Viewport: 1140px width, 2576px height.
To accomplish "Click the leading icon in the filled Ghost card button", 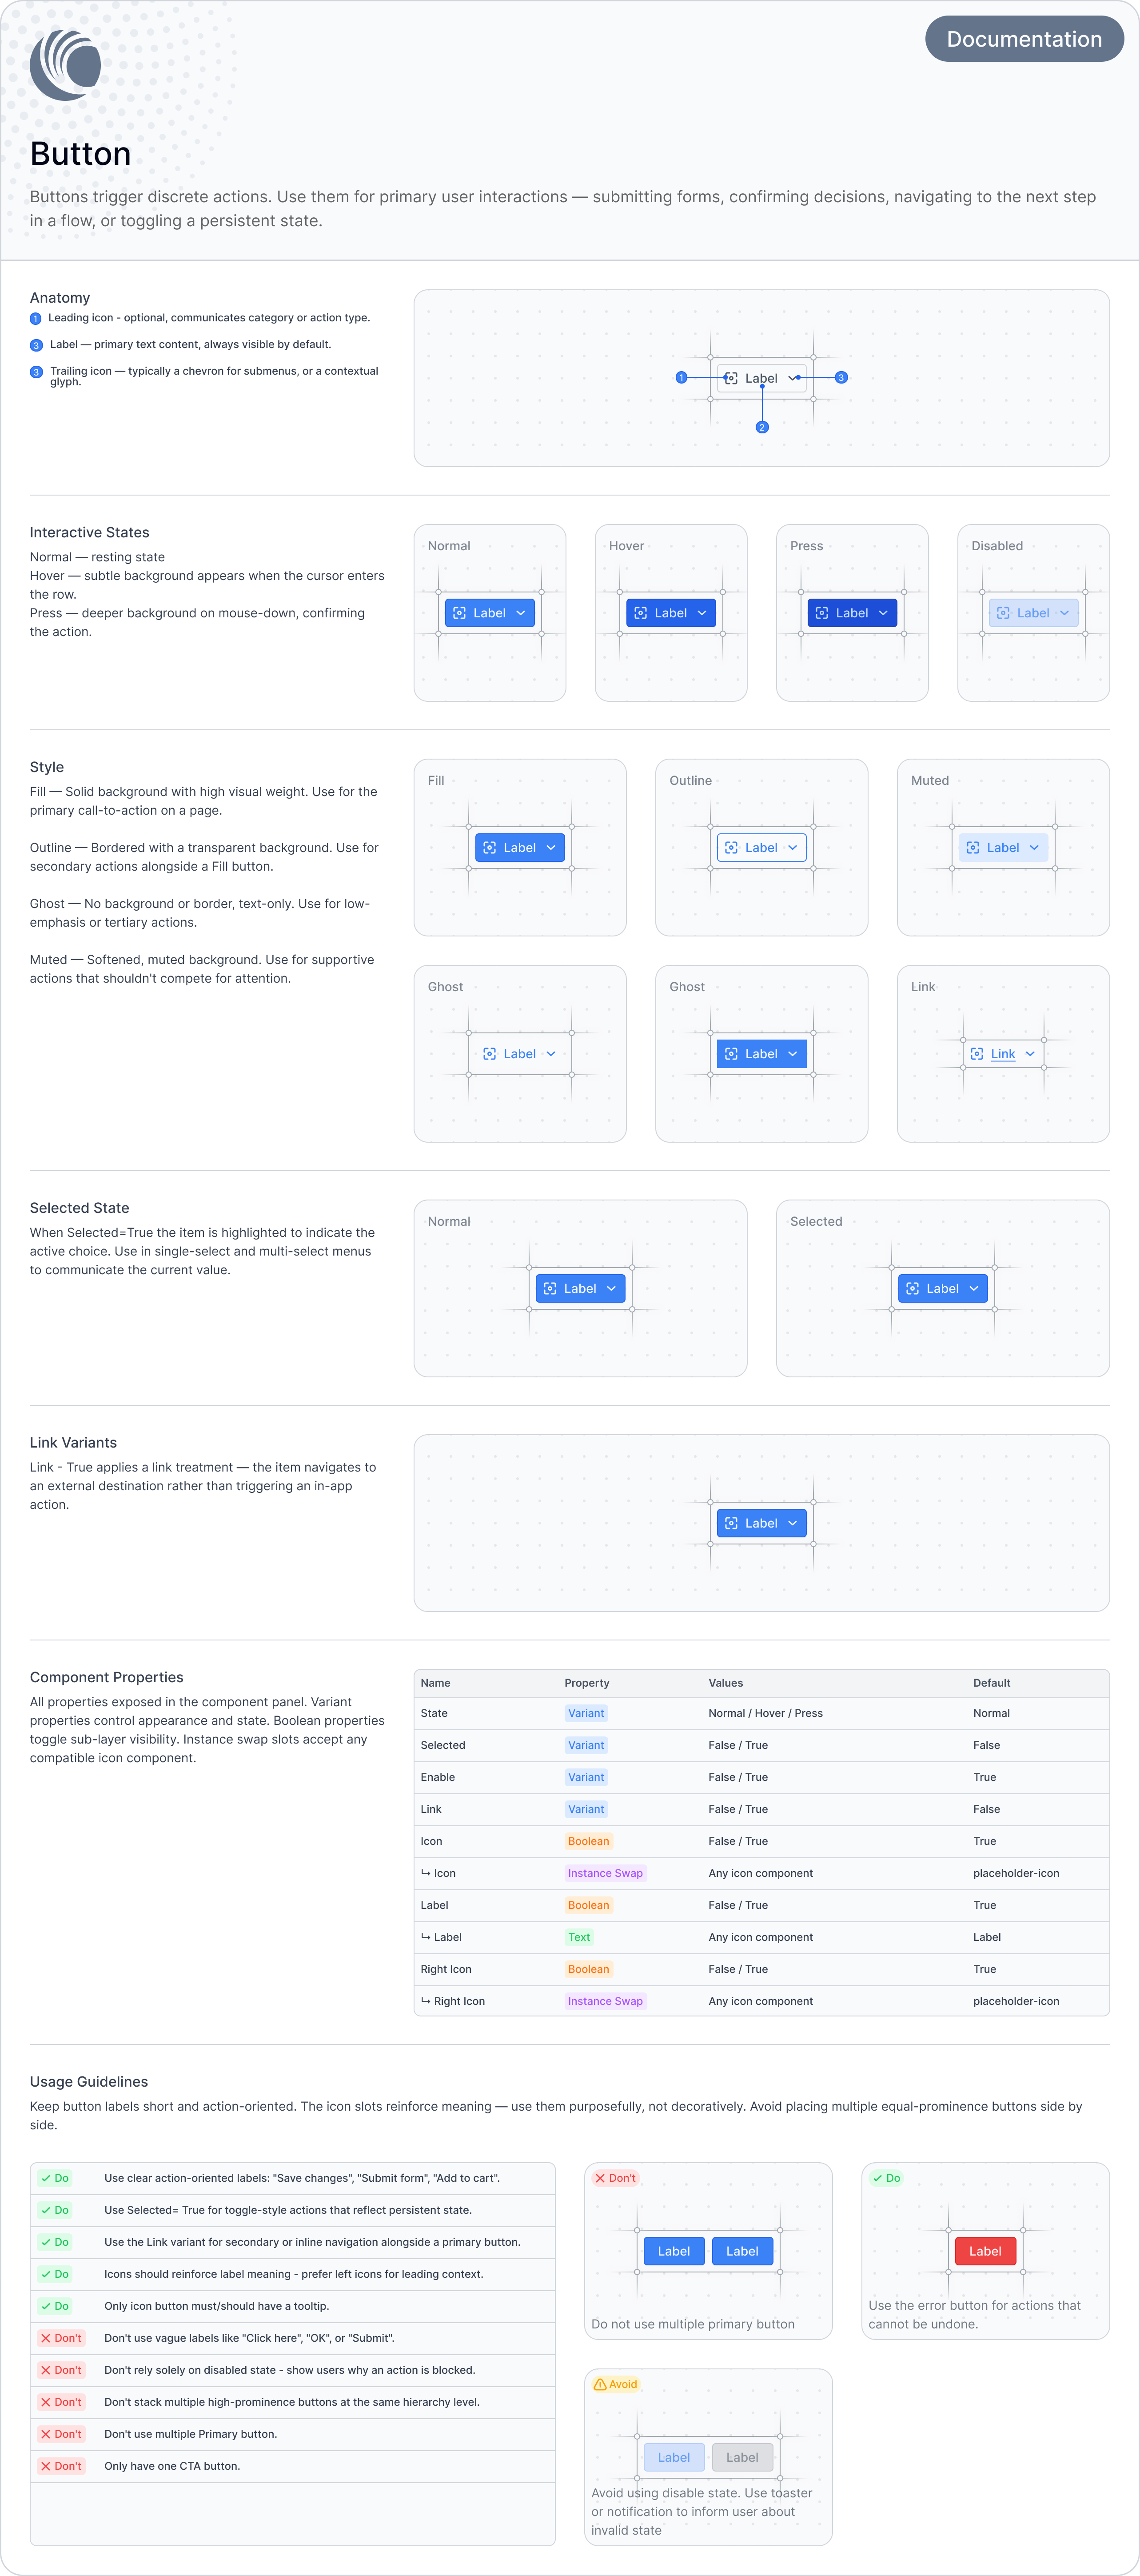I will pyautogui.click(x=731, y=1054).
